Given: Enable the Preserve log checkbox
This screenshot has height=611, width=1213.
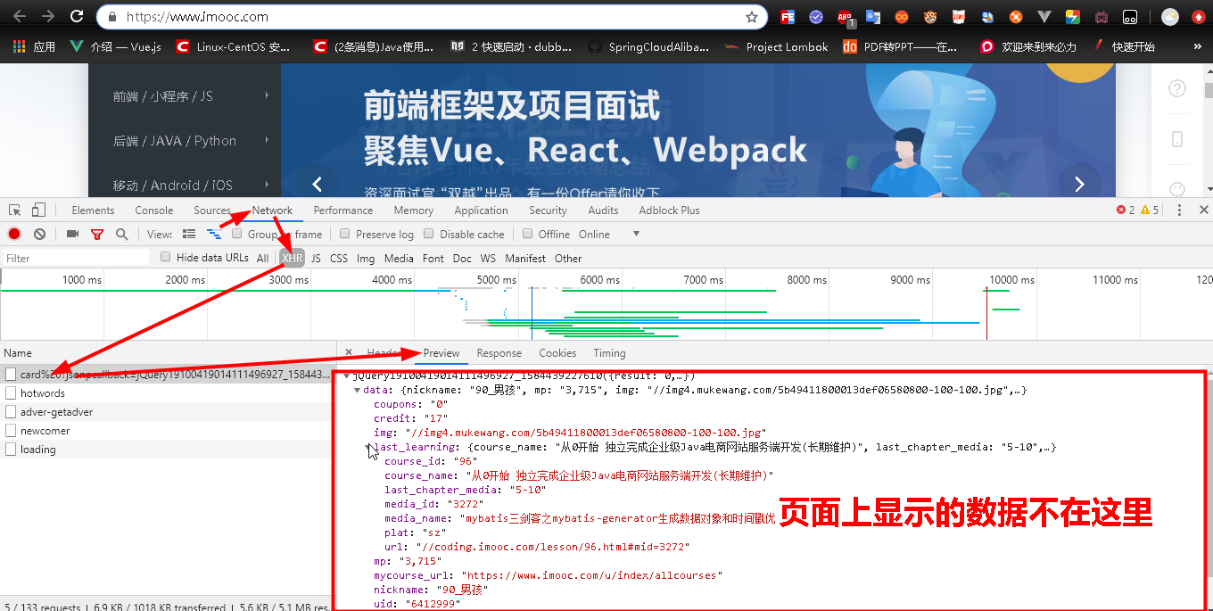Looking at the screenshot, I should (345, 234).
